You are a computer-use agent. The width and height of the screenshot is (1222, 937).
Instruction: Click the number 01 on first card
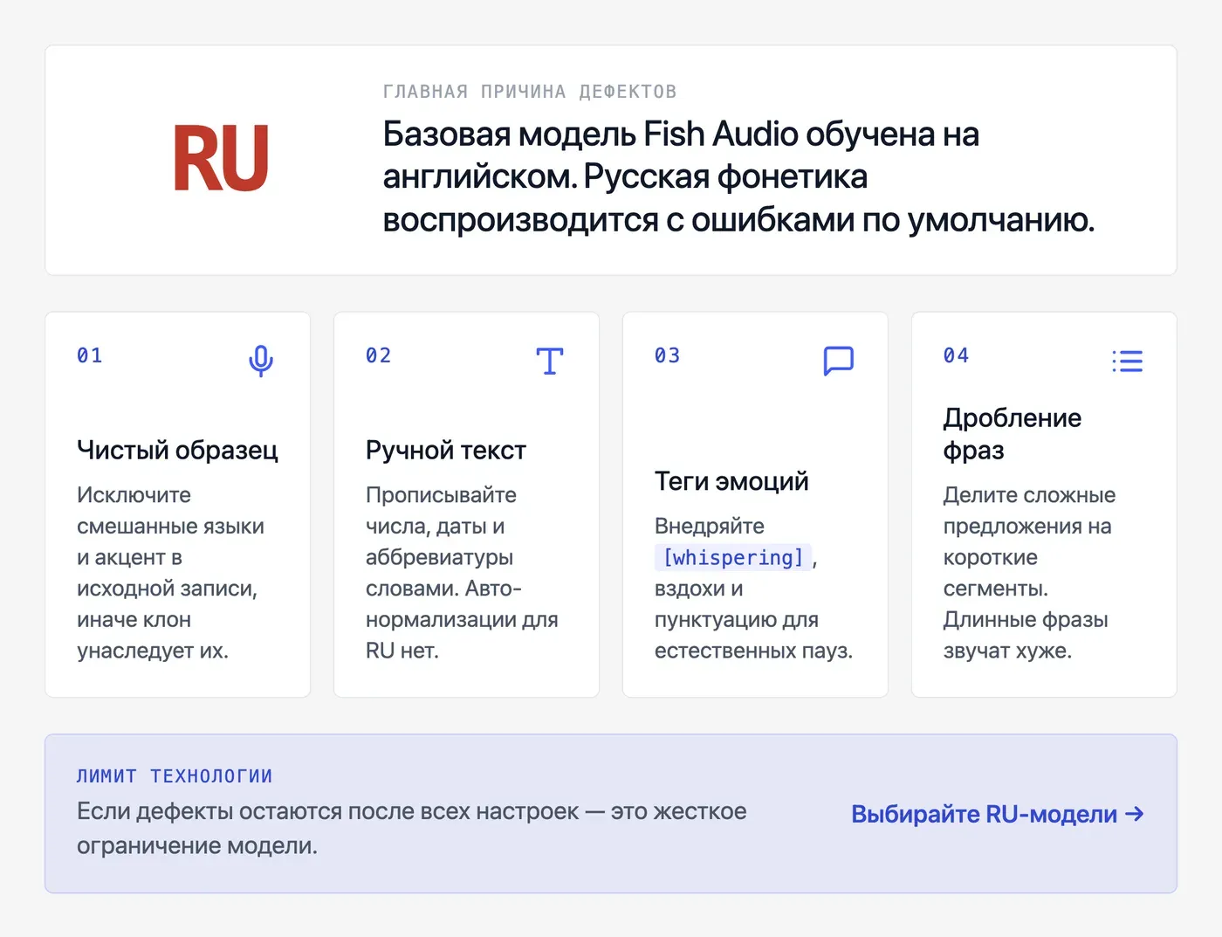[90, 355]
